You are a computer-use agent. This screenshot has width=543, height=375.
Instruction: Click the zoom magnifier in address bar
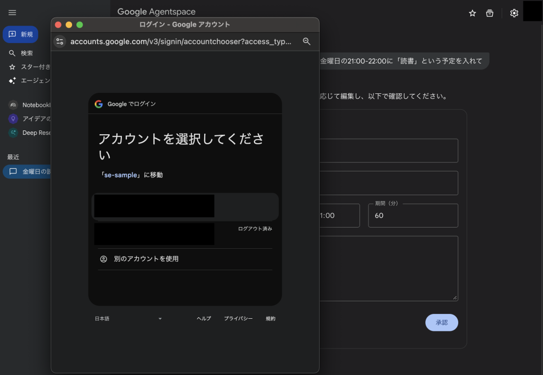coord(306,41)
